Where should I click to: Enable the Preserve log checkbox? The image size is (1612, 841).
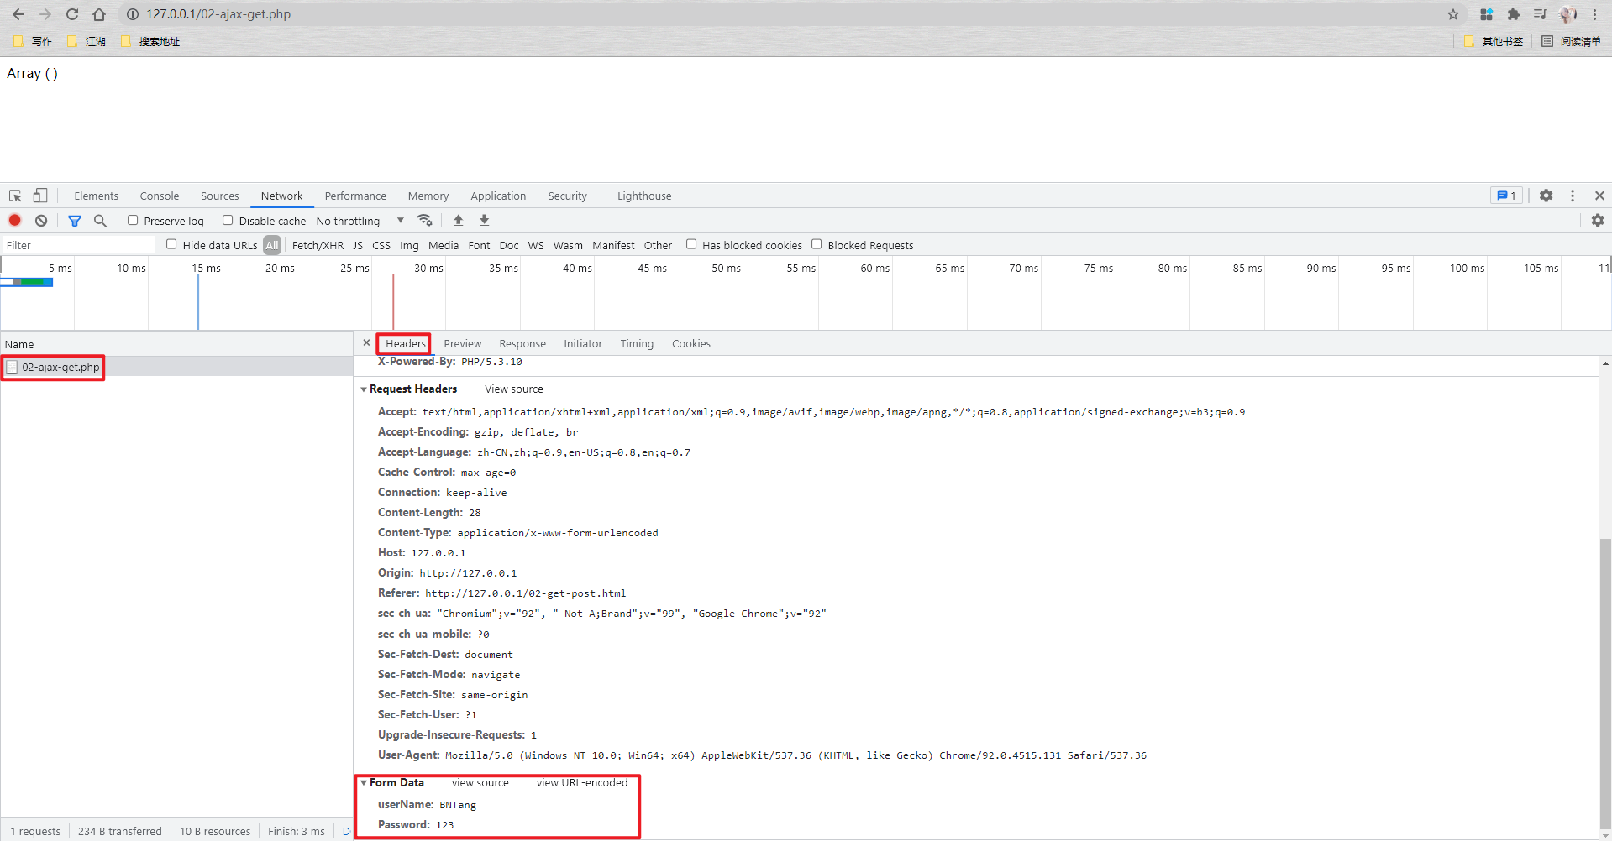(133, 220)
